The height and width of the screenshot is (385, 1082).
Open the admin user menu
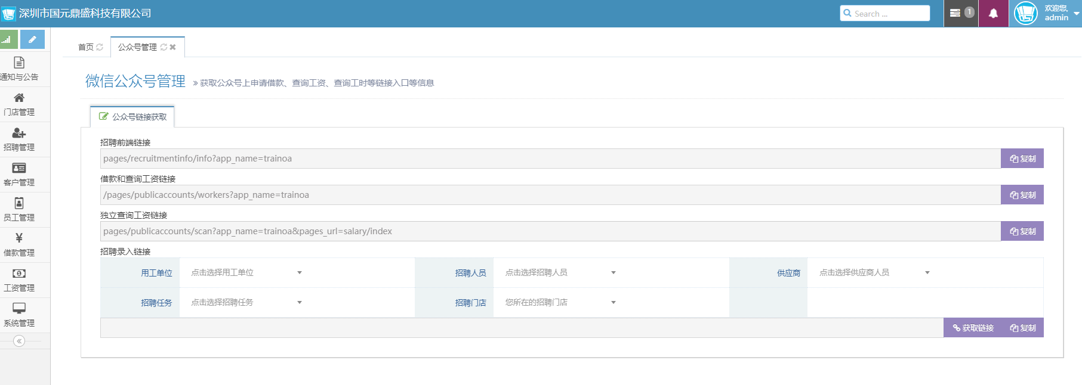tap(1047, 13)
